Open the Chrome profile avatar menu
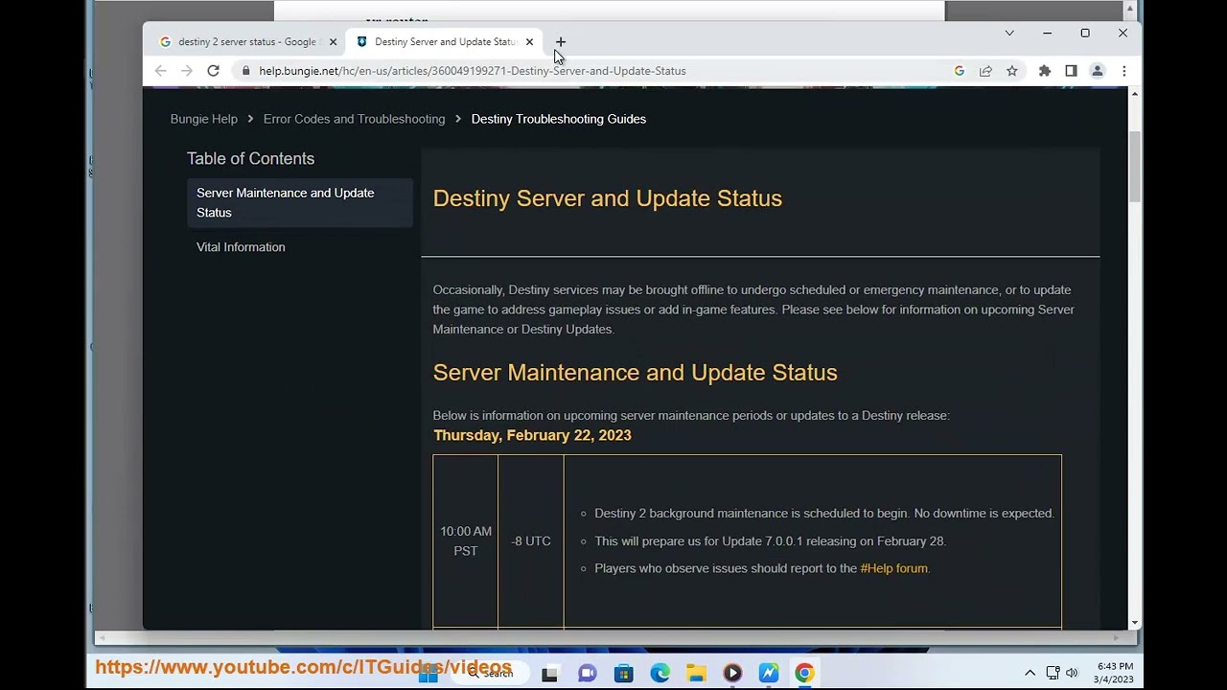The width and height of the screenshot is (1227, 690). (x=1098, y=71)
